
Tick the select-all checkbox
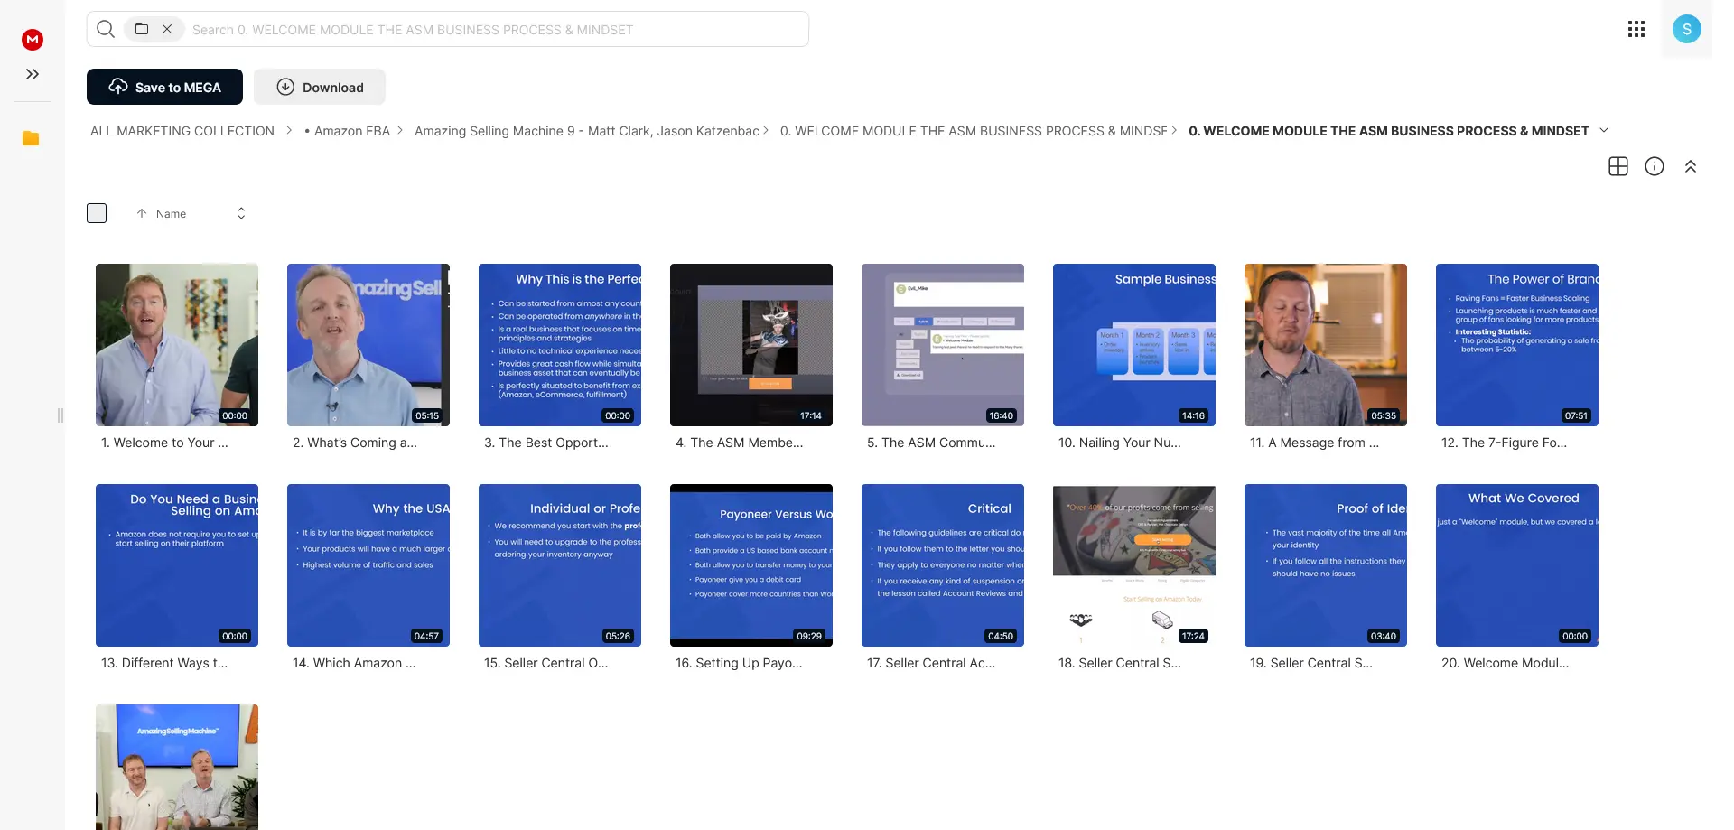[x=97, y=213]
